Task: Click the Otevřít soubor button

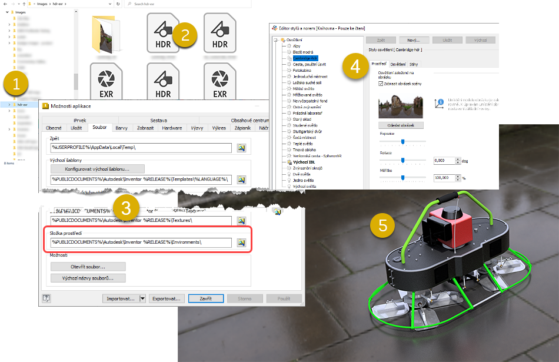Action: pyautogui.click(x=88, y=267)
